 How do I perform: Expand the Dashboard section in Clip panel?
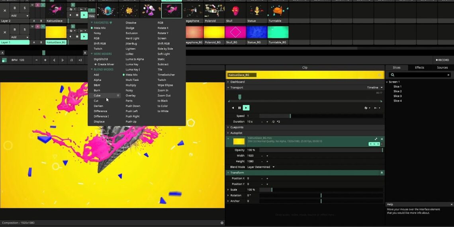coord(237,82)
